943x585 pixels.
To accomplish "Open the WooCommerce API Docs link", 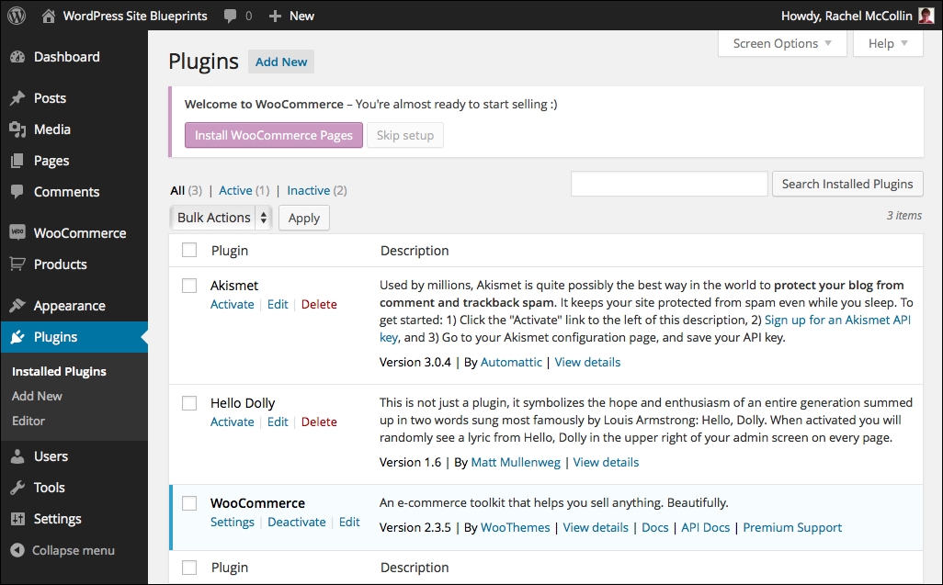I will [706, 527].
